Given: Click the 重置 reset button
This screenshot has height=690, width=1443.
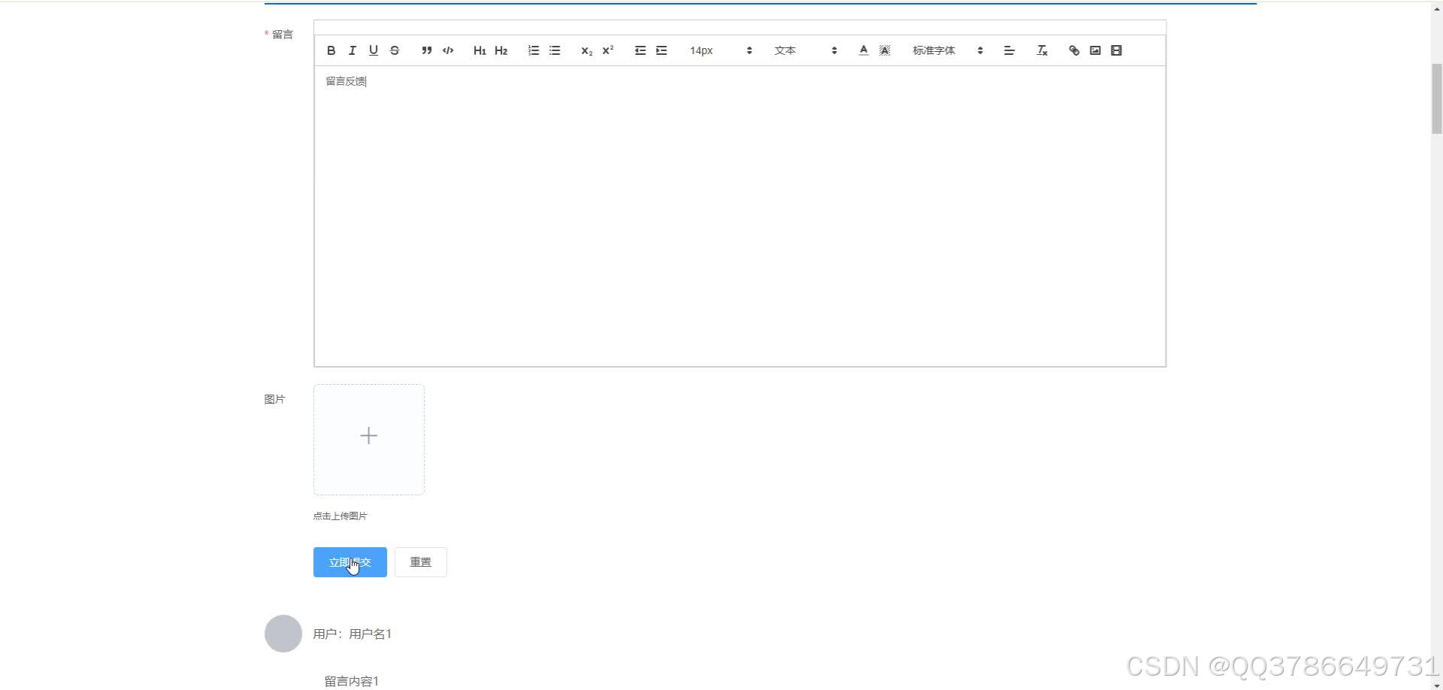Looking at the screenshot, I should click(x=421, y=562).
